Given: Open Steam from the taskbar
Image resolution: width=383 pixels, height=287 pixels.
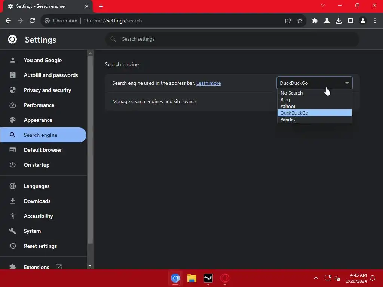Looking at the screenshot, I should click(208, 278).
